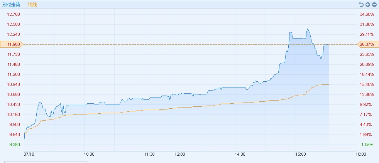Click the 10.940 price axis label

point(14,84)
